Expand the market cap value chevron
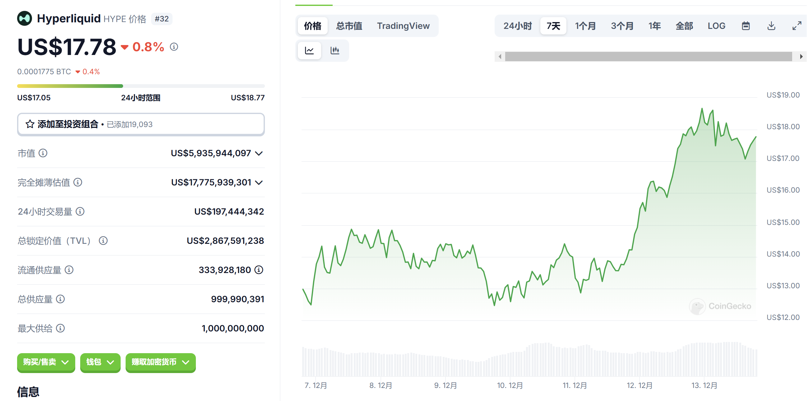 pyautogui.click(x=259, y=153)
